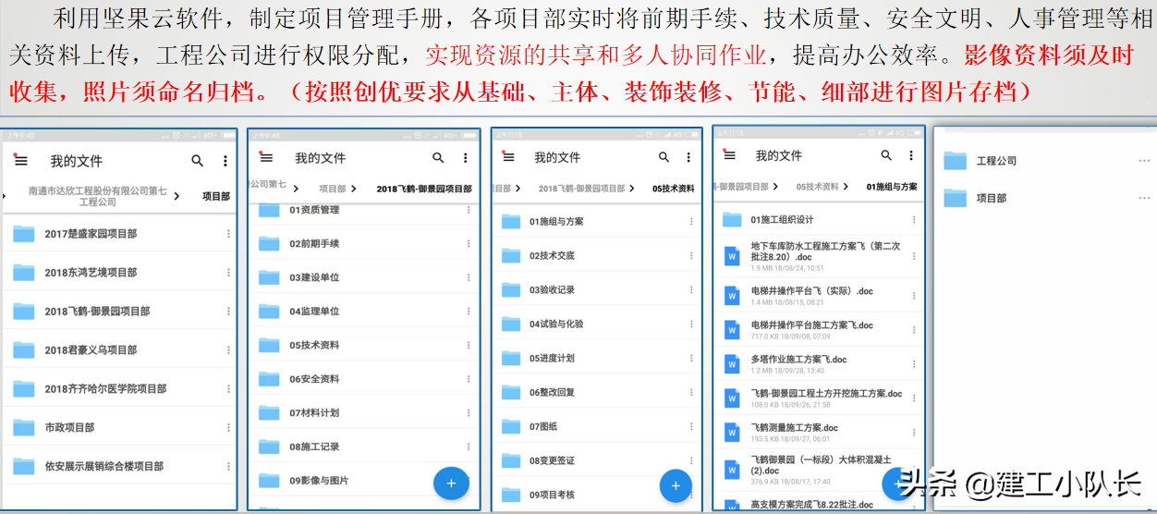Viewport: 1157px width, 514px height.
Task: Tap blue plus button on screen listing 09项目考核
Action: pyautogui.click(x=676, y=485)
